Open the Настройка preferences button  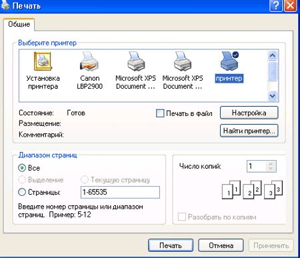pos(249,113)
